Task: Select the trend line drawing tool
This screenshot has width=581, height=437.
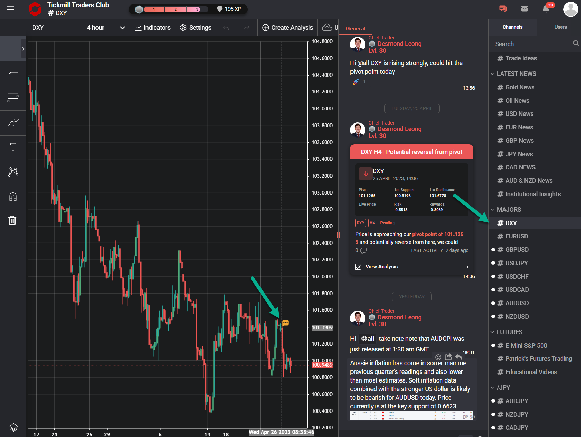Action: pos(13,73)
